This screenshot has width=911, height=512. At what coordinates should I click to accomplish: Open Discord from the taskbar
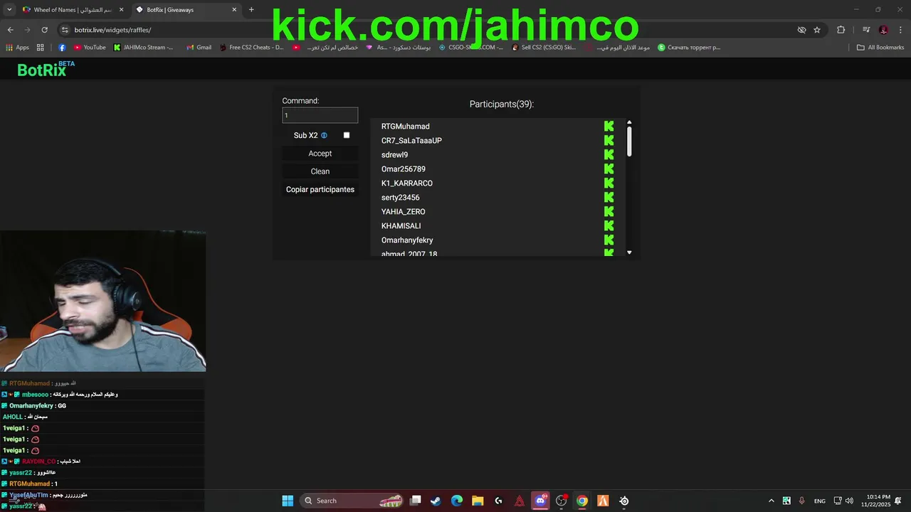tap(540, 501)
